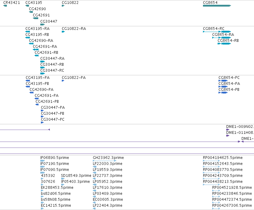Open the CG10822 gene label
This screenshot has height=210, width=254.
click(70, 3)
